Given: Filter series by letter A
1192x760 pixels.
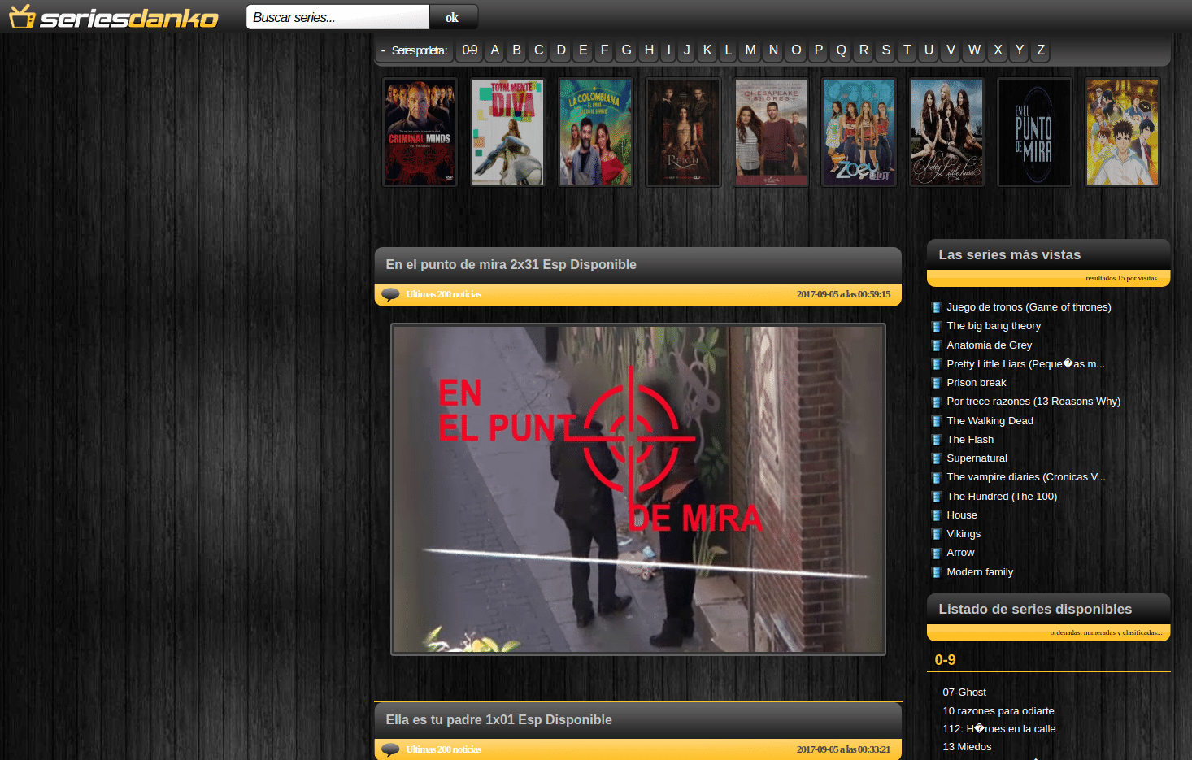Looking at the screenshot, I should pyautogui.click(x=494, y=50).
